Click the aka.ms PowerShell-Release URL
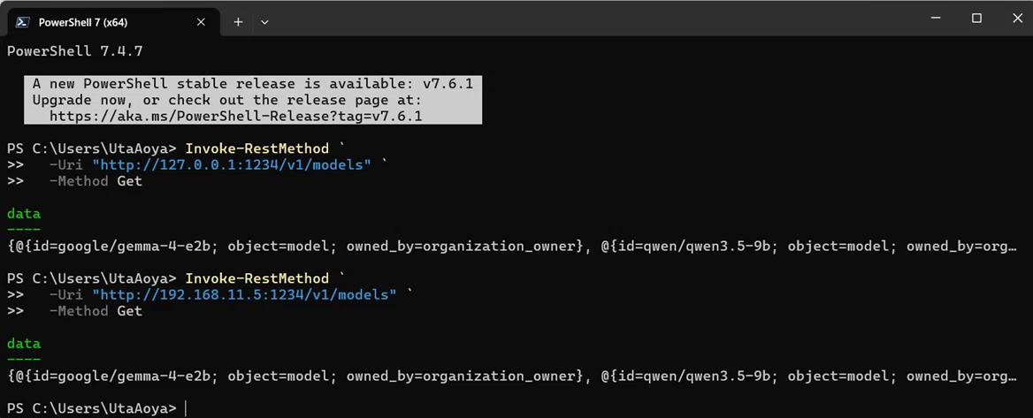 click(x=235, y=116)
